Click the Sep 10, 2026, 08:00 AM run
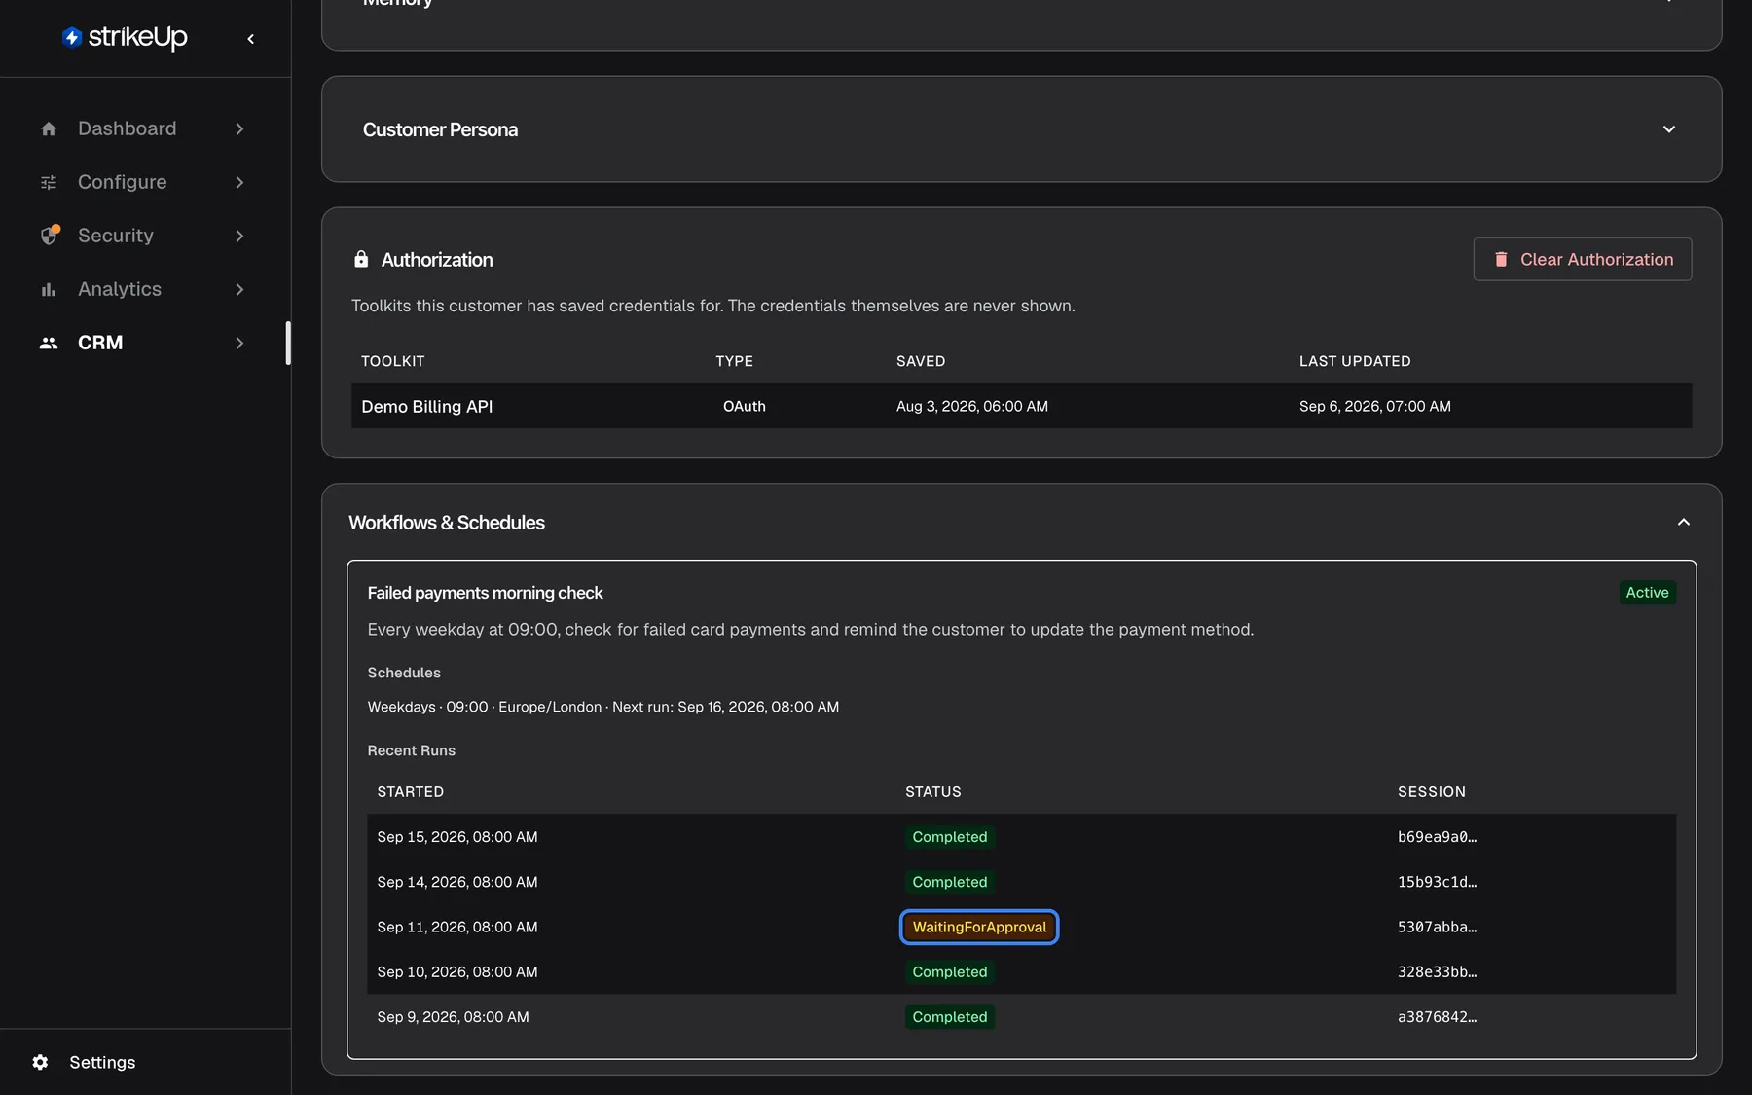 (456, 972)
